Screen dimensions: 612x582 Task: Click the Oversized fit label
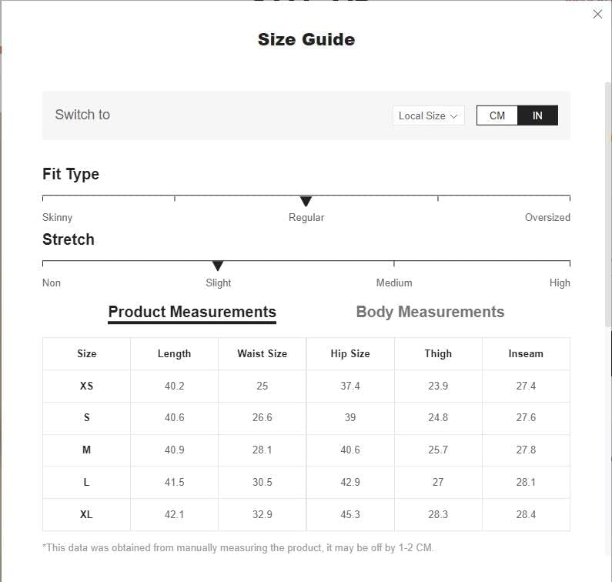click(x=547, y=217)
